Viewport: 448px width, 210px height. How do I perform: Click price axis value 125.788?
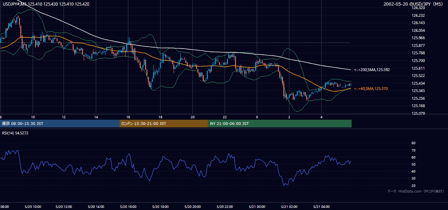pyautogui.click(x=419, y=53)
